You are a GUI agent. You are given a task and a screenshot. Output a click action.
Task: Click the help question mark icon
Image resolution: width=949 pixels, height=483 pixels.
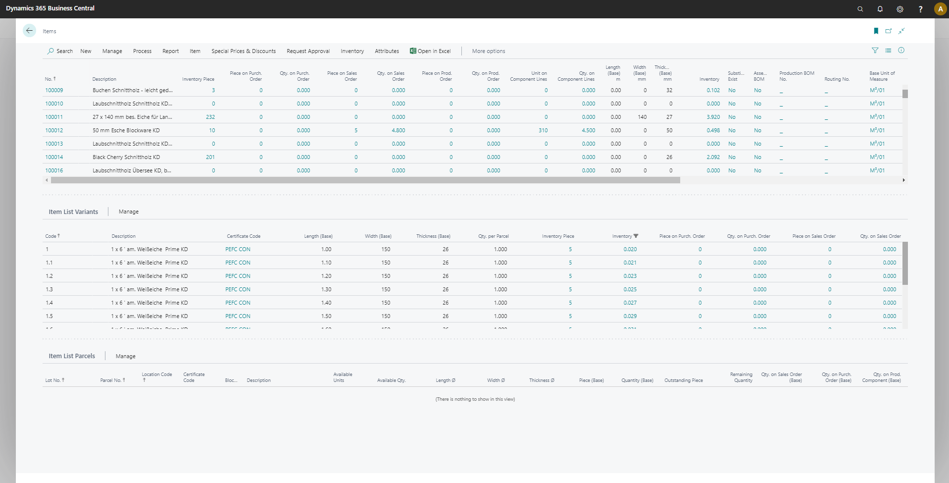[920, 9]
